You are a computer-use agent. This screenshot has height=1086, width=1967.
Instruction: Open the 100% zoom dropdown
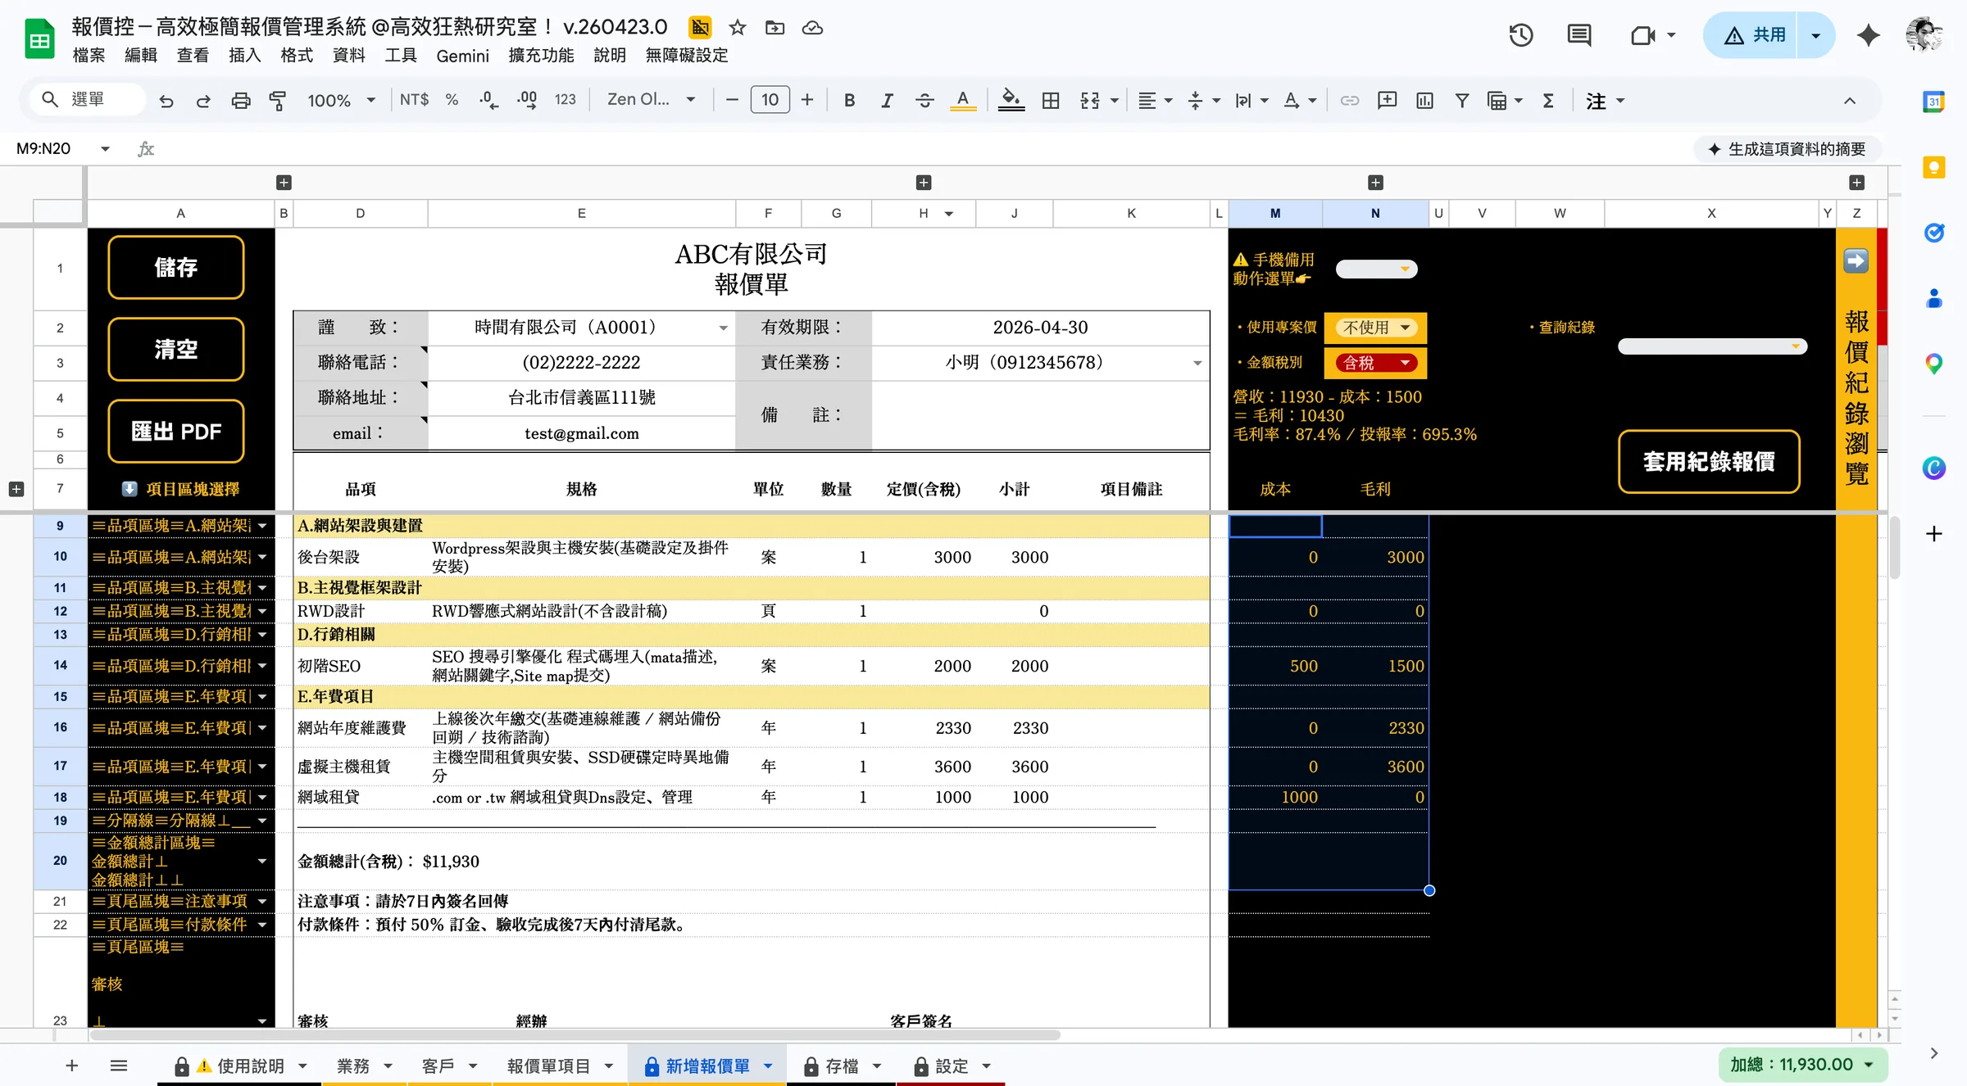(x=341, y=100)
